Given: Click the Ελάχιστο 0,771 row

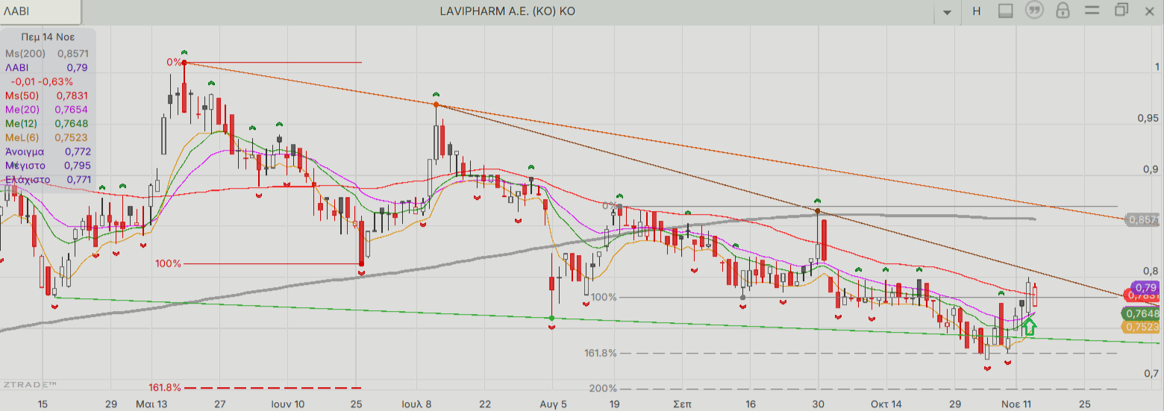Looking at the screenshot, I should click(x=48, y=179).
